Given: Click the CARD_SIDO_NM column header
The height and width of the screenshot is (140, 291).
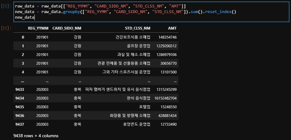Looking at the screenshot, I should click(x=67, y=28).
